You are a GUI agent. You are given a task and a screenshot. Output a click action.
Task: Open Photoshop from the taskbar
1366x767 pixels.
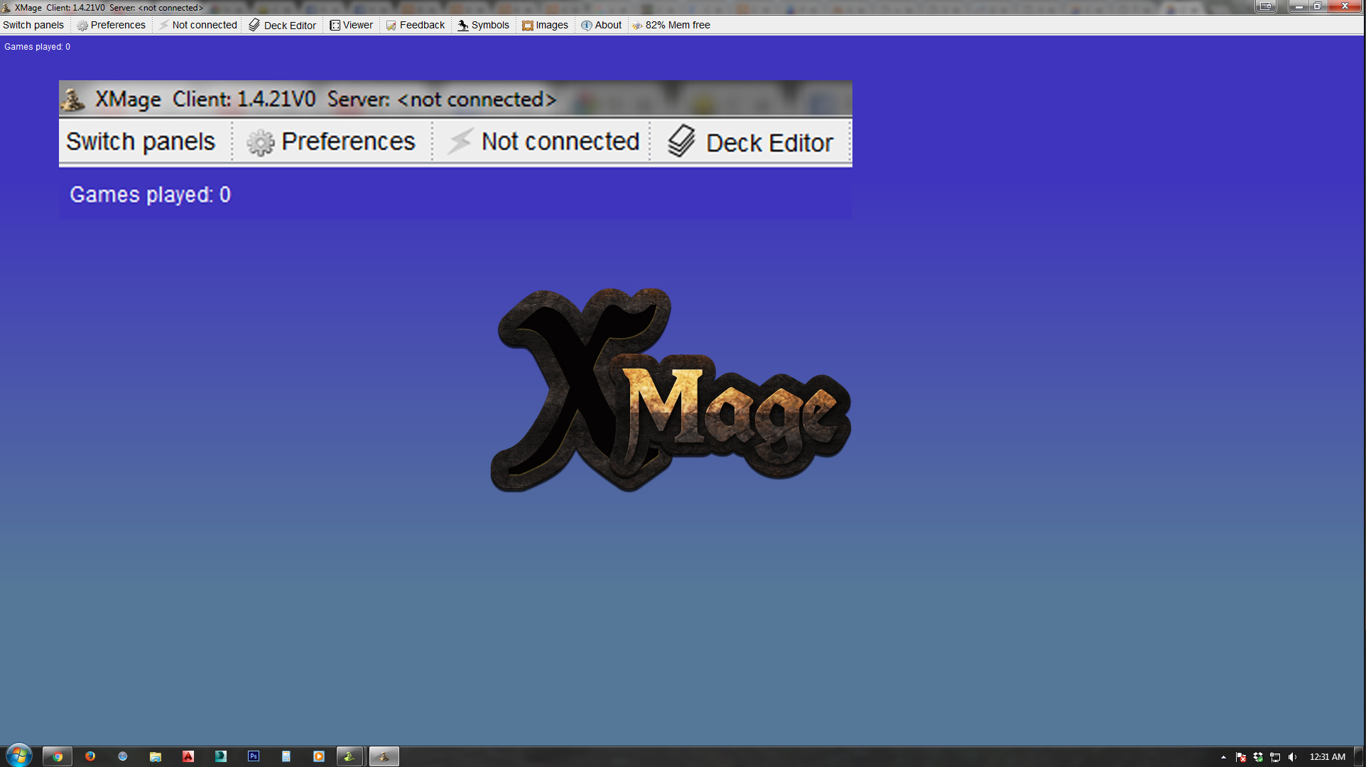click(x=254, y=756)
